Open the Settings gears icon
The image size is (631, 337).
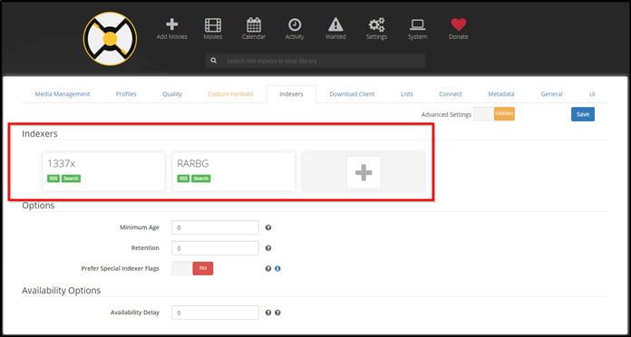pyautogui.click(x=376, y=25)
